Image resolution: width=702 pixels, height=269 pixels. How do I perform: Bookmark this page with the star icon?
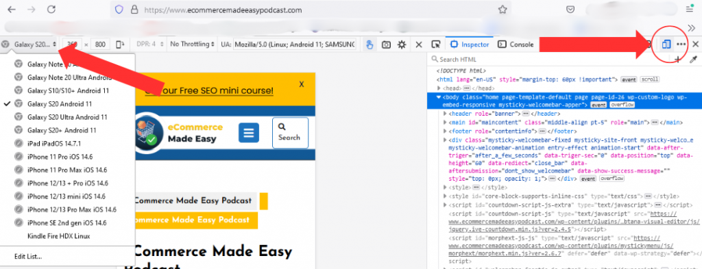[503, 10]
